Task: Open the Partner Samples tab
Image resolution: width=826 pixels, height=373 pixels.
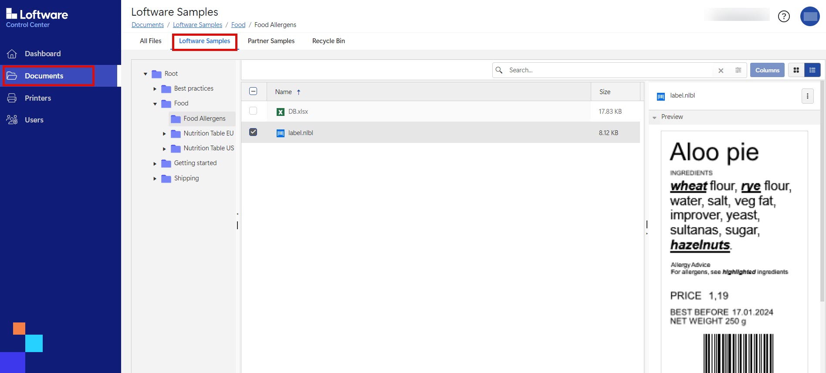Action: (x=271, y=41)
